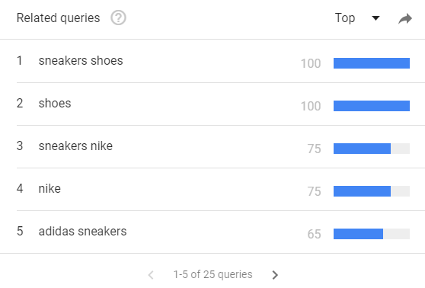Image resolution: width=425 pixels, height=288 pixels.
Task: Expand the Top sorting dropdown arrow
Action: pos(375,18)
